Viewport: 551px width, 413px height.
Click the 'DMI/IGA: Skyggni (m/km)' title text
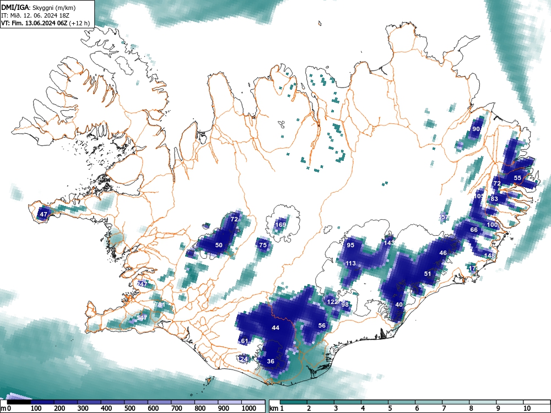(x=38, y=8)
